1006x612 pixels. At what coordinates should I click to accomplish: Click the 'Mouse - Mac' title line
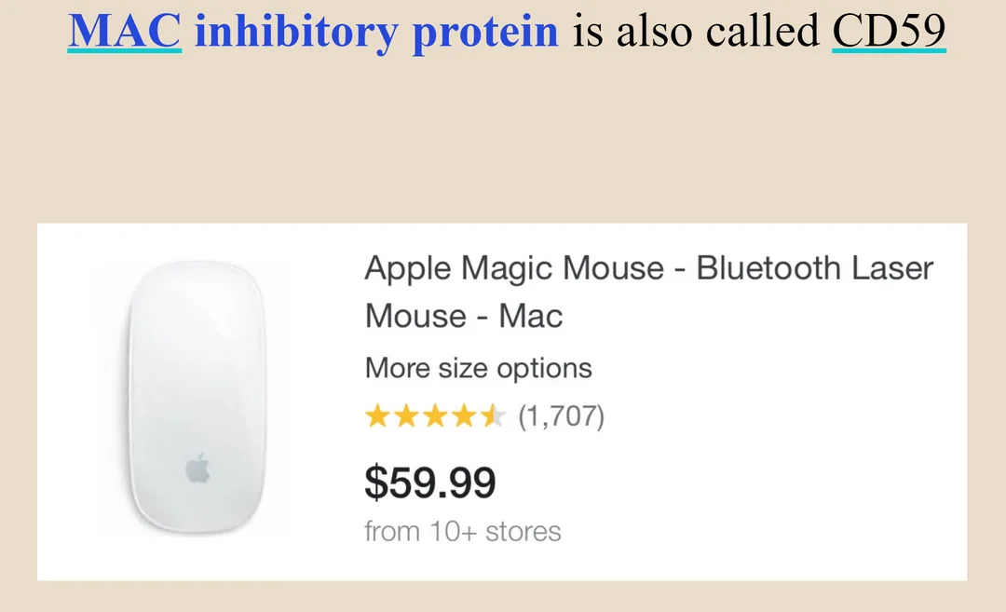pos(464,316)
